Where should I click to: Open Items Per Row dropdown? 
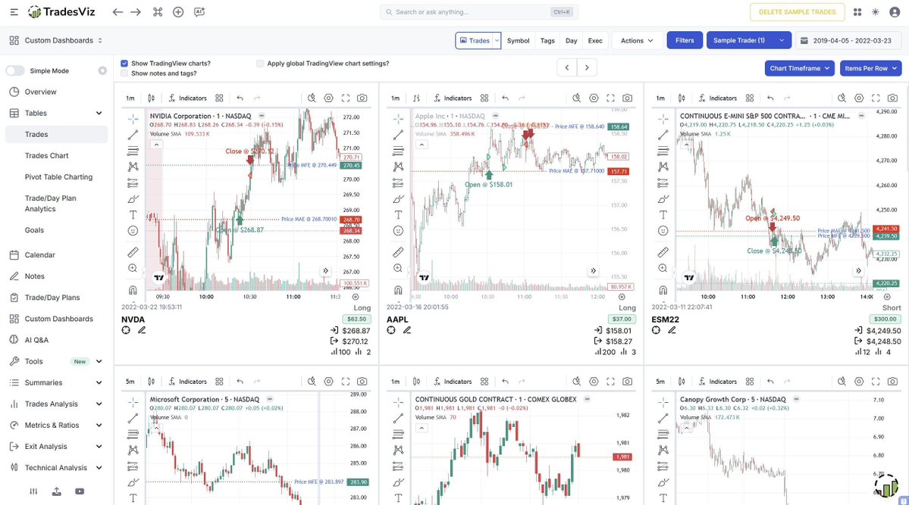point(871,68)
